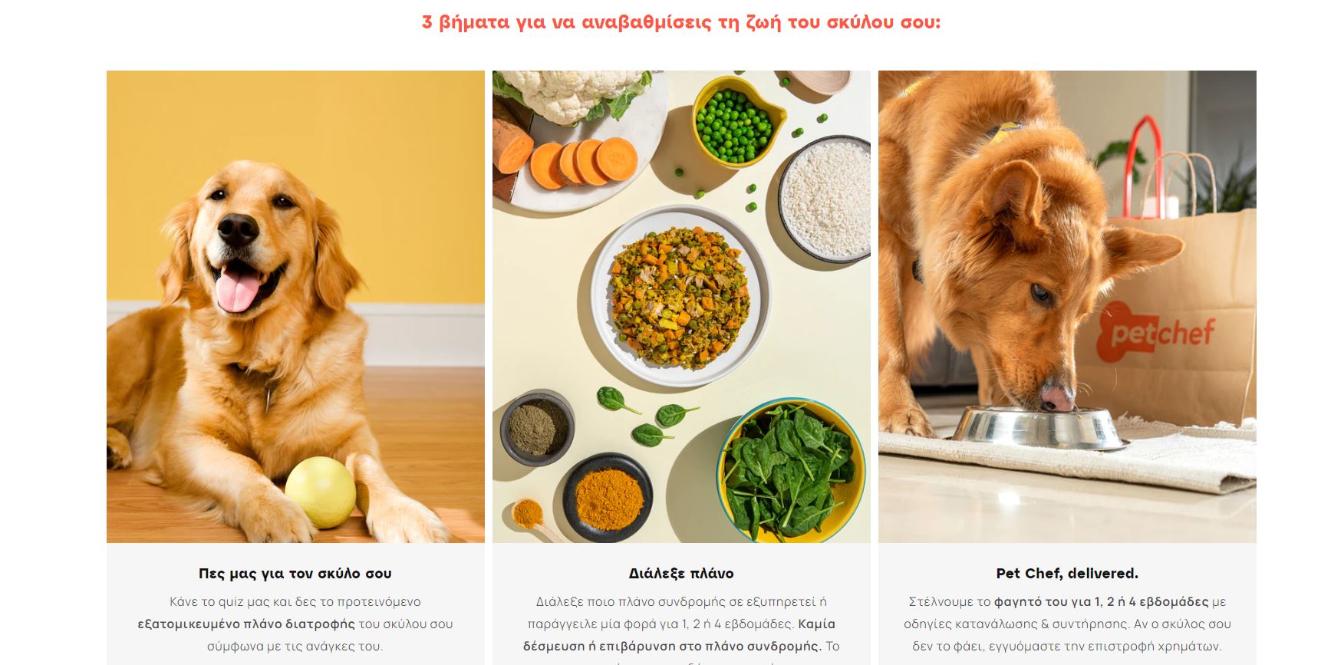Click the heading 'Πες μας για τον σκύλο σου'
Image resolution: width=1321 pixels, height=665 pixels.
(295, 574)
